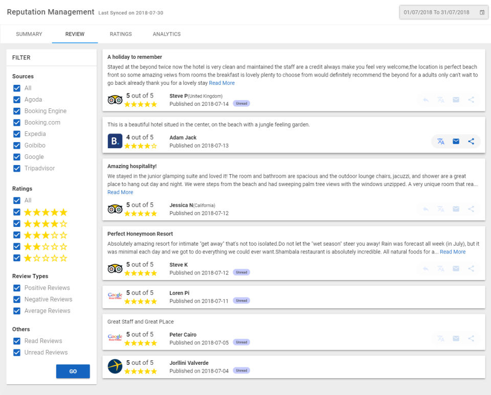
Task: Translate Steve K's honeymoon review
Action: tap(441, 268)
